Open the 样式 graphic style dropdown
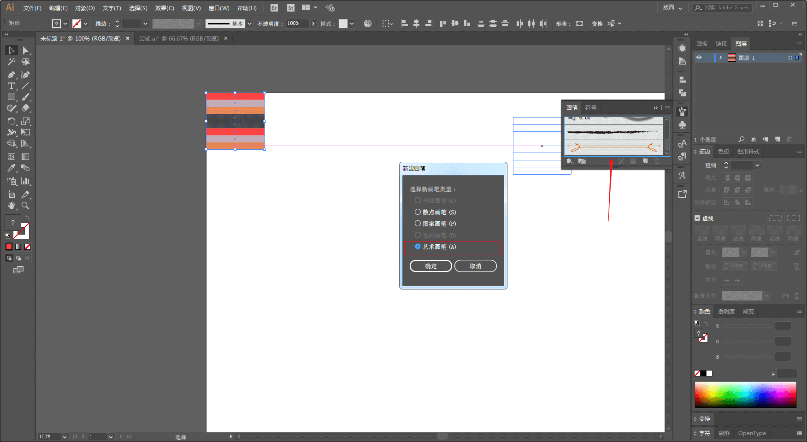Image resolution: width=807 pixels, height=442 pixels. 352,24
